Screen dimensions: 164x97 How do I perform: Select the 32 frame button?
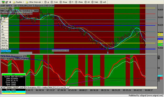pos(5,29)
